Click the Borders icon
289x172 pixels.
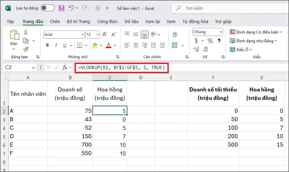coord(79,45)
